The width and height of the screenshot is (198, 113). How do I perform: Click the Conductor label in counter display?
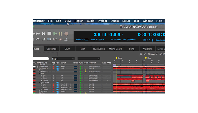(160, 40)
